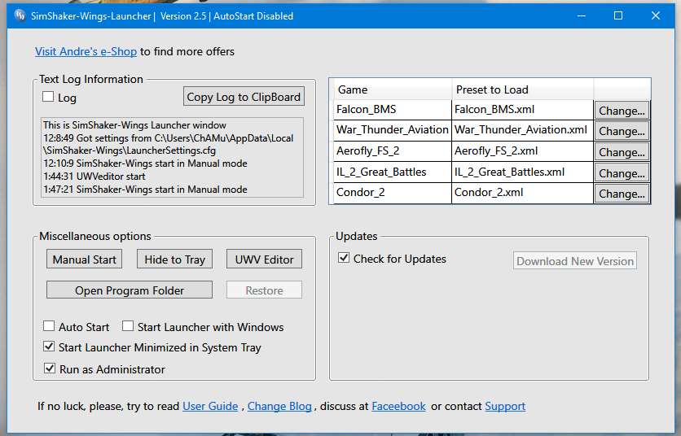Open the Change Blog link
Image resolution: width=681 pixels, height=436 pixels.
(279, 406)
